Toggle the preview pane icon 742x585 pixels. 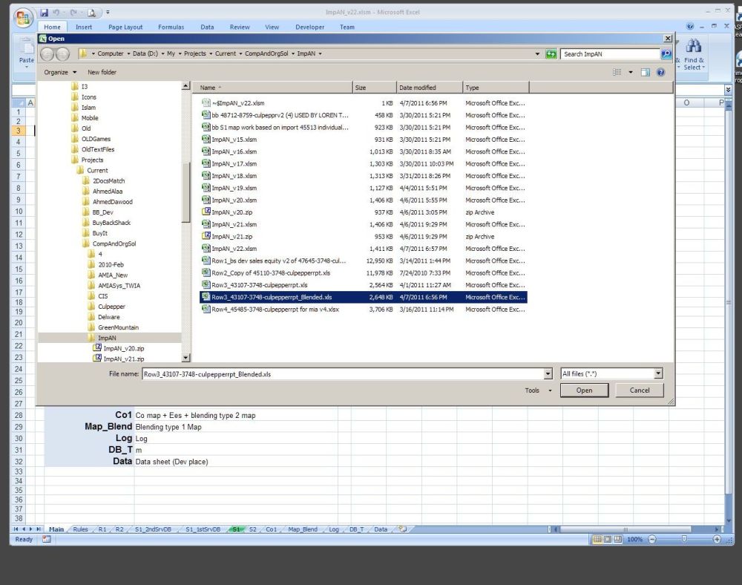(x=646, y=72)
